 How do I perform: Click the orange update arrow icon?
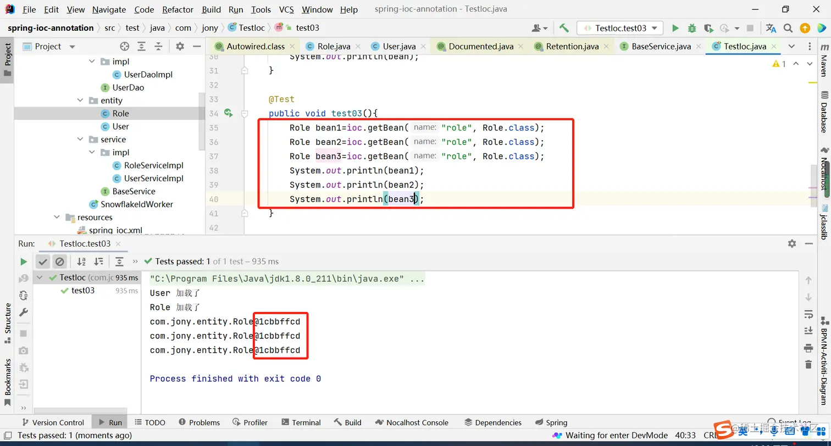click(x=805, y=28)
